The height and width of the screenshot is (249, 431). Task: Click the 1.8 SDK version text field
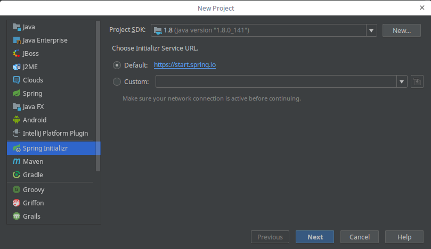(258, 30)
